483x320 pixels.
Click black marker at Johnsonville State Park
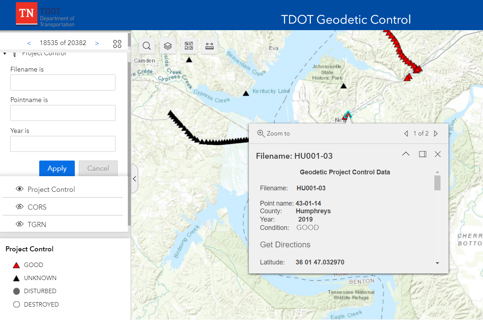click(344, 86)
